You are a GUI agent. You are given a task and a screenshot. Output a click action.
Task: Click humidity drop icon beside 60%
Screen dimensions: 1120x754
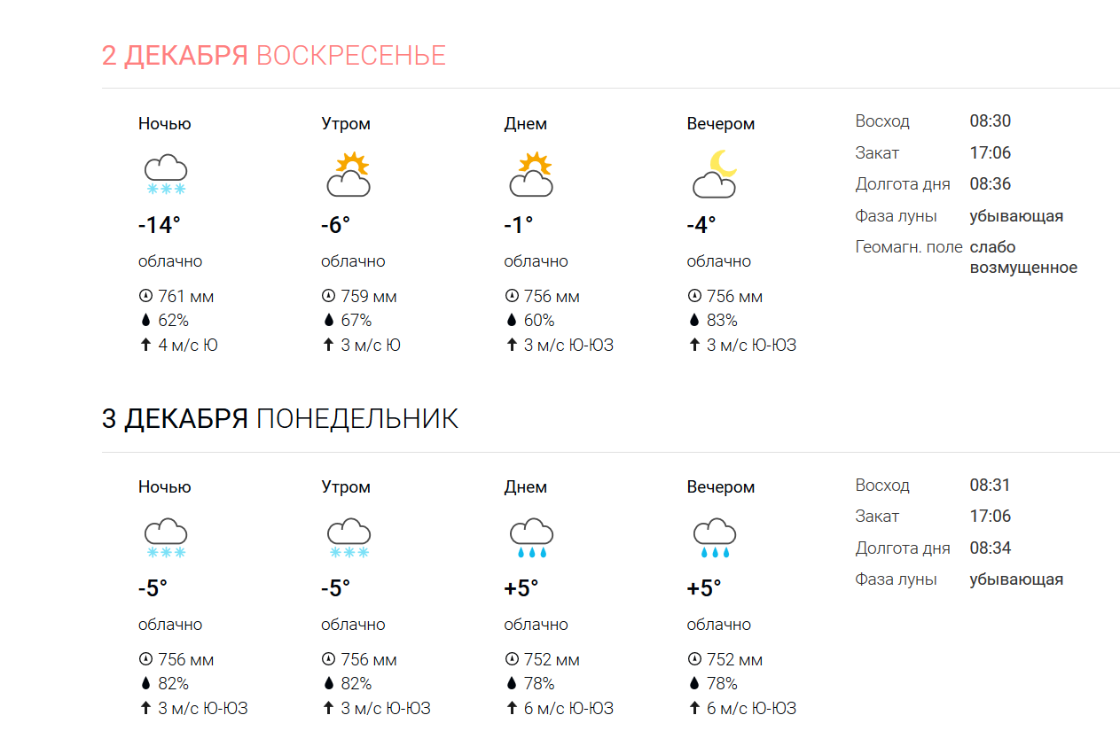point(511,321)
